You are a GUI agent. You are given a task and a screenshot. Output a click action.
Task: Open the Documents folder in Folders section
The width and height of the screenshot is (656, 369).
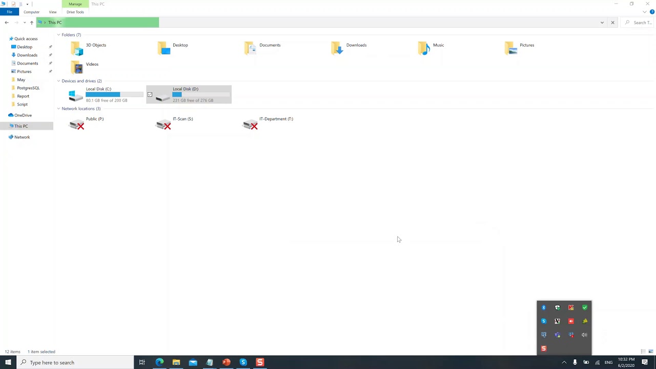tap(262, 48)
